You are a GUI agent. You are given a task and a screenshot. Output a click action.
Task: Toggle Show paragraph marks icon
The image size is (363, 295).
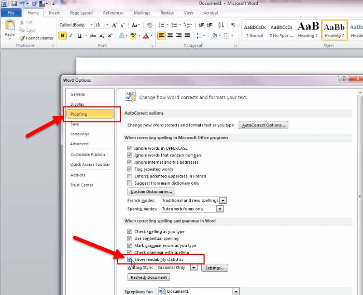click(233, 25)
